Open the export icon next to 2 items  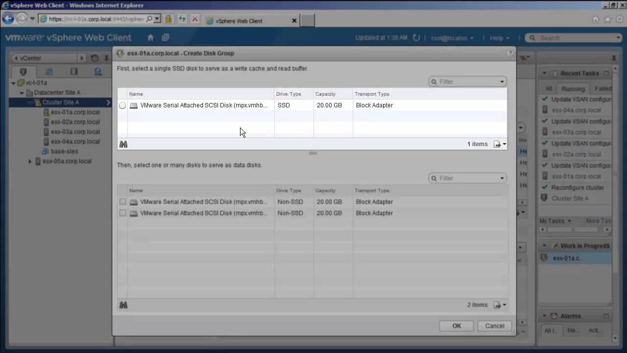click(x=500, y=305)
